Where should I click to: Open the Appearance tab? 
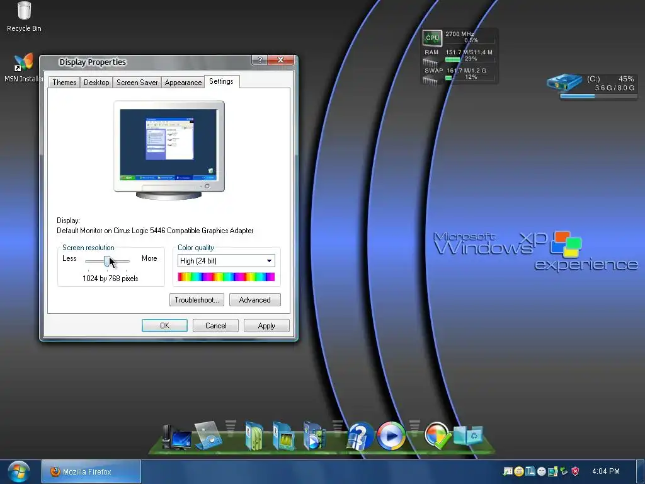[x=183, y=83]
